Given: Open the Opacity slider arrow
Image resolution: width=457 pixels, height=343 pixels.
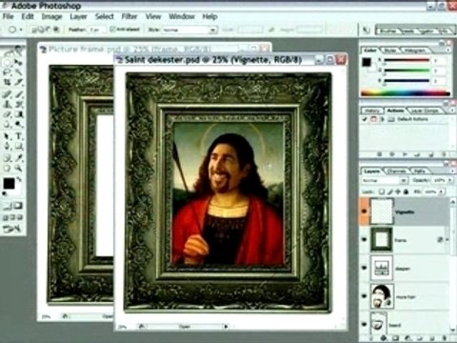Looking at the screenshot, I should pyautogui.click(x=450, y=180).
